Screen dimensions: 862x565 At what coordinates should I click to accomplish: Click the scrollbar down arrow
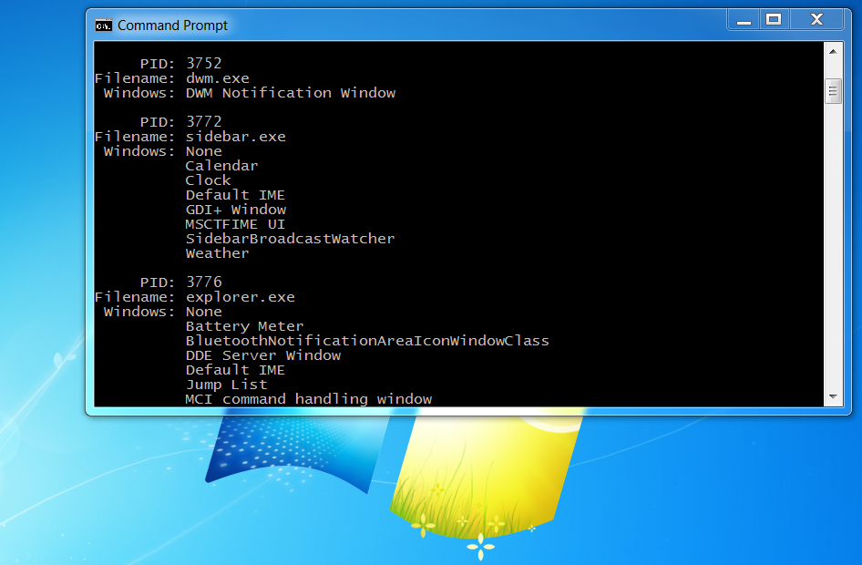833,396
